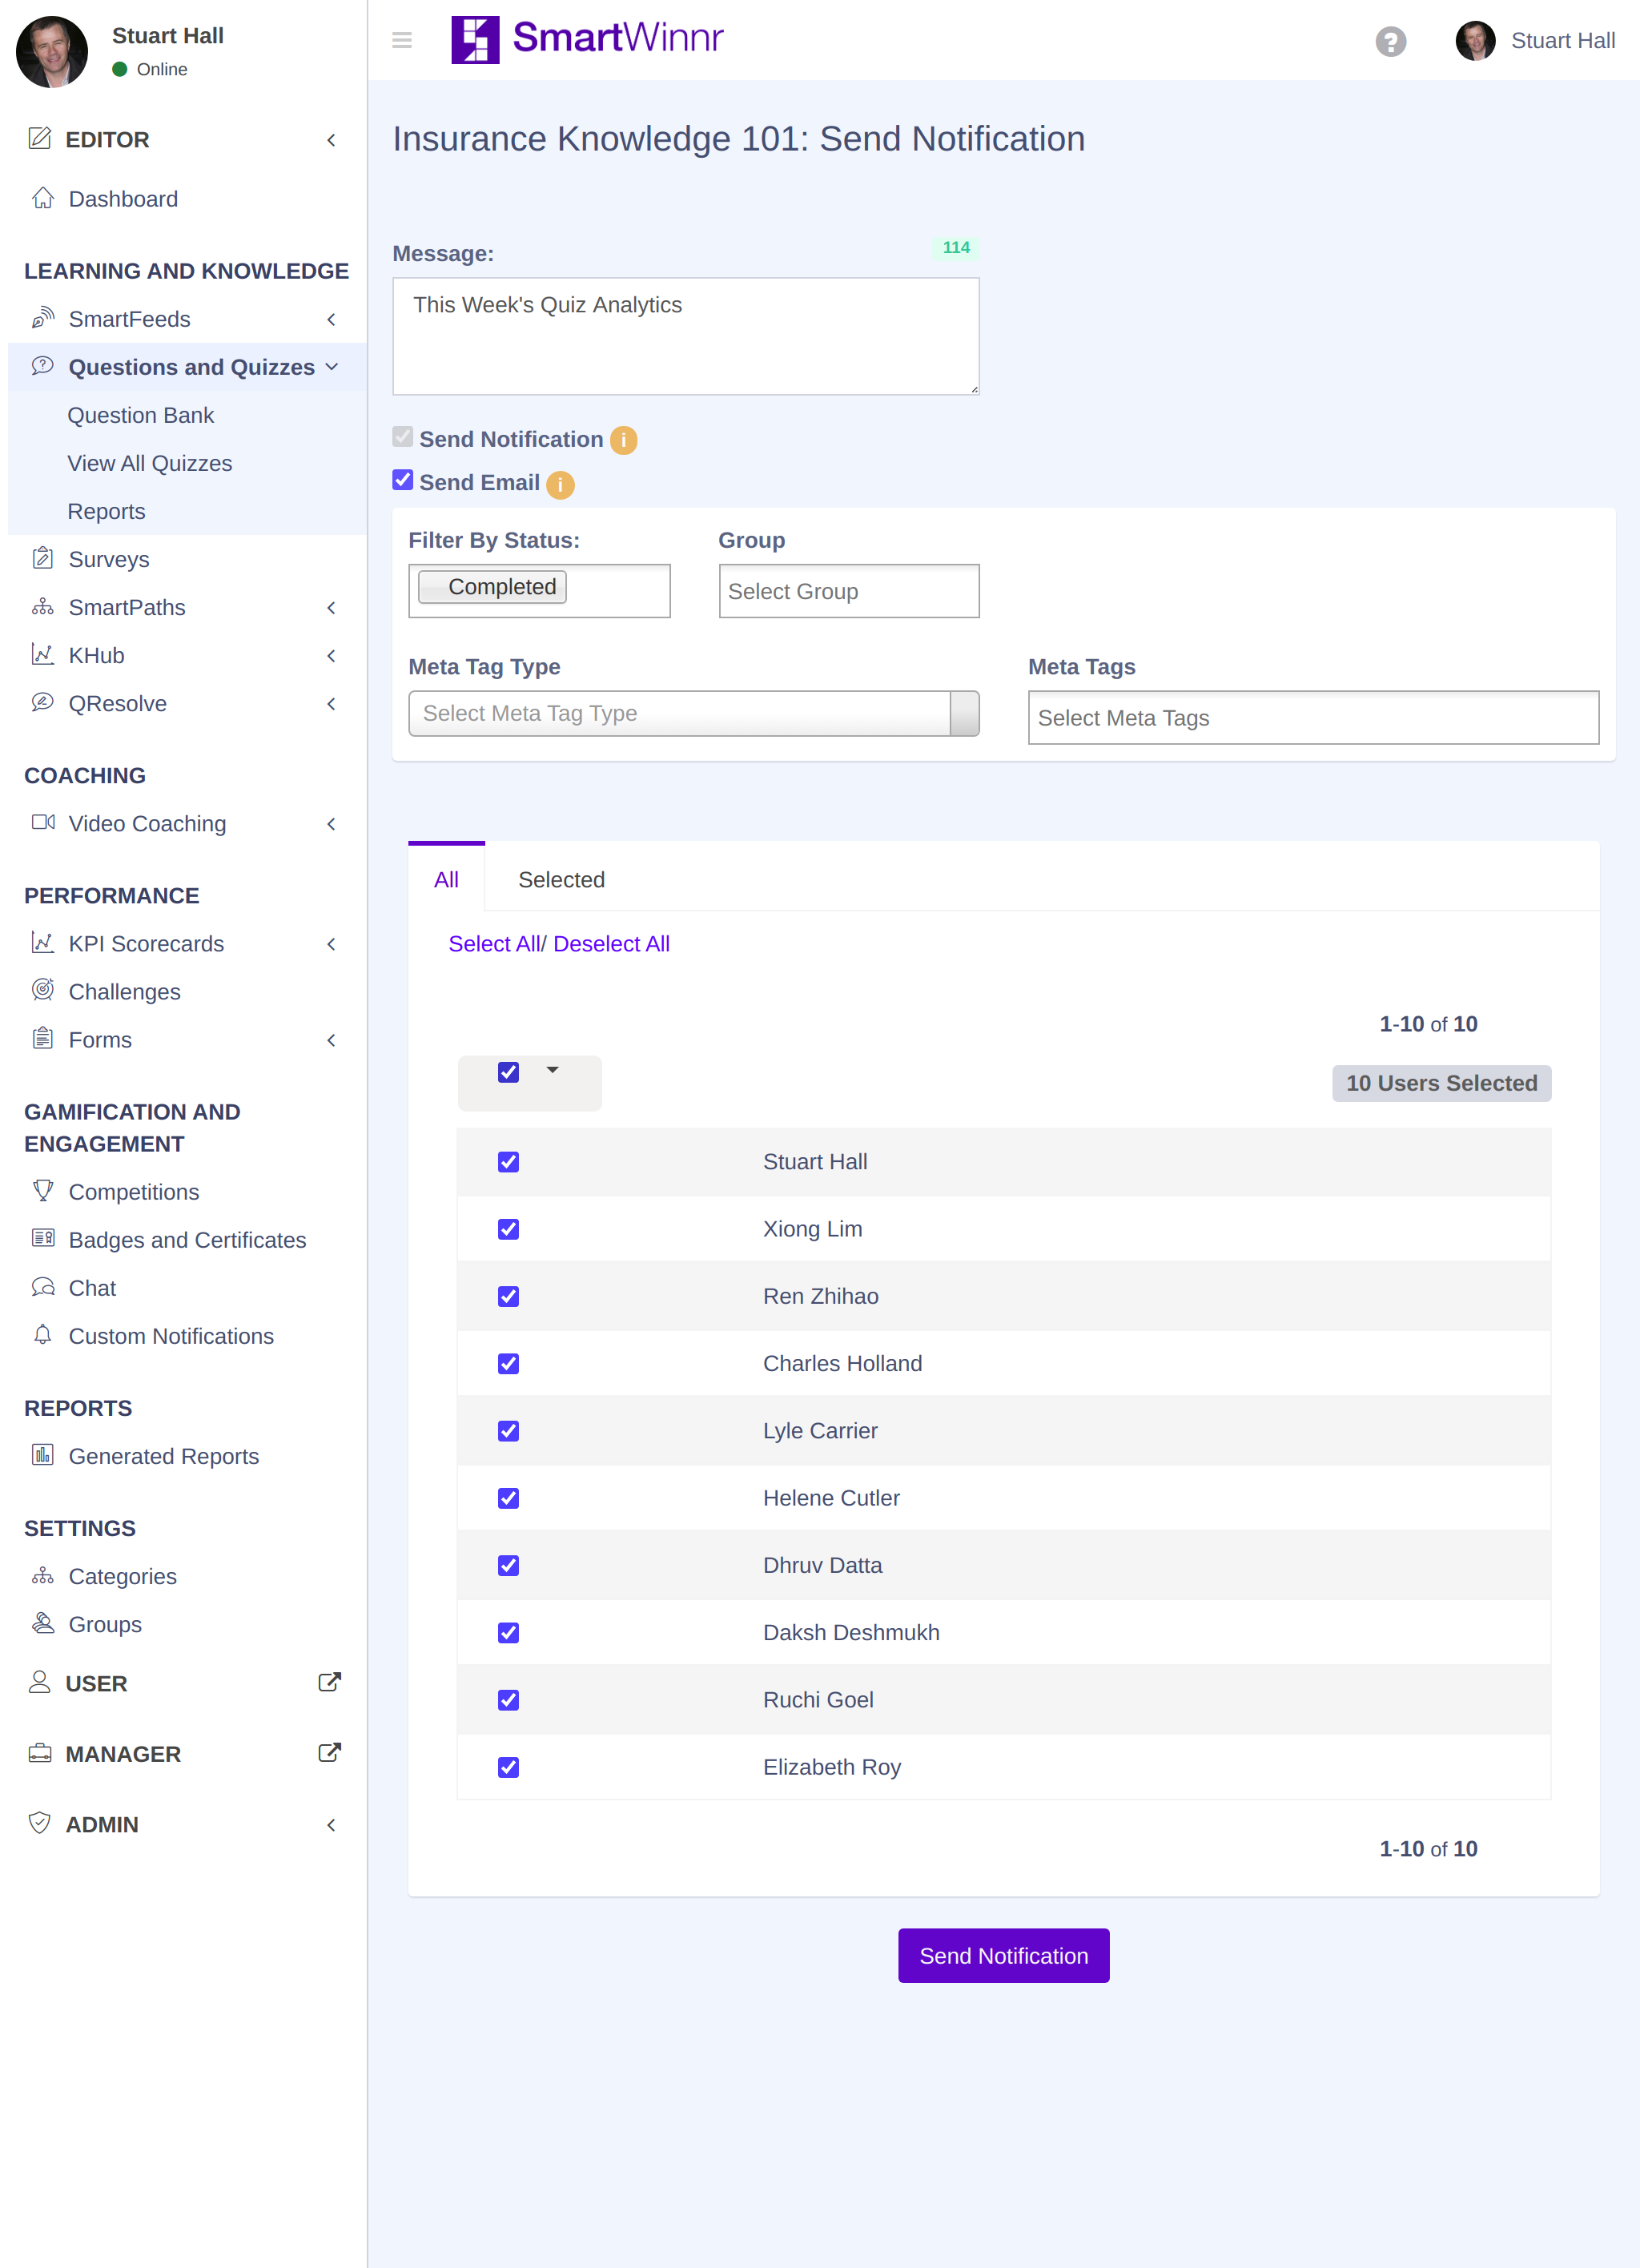Click the Dashboard home icon
Screen dimensions: 1640x2268
pos(43,198)
